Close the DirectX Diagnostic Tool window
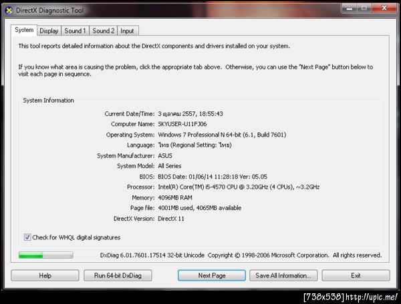Screen dimensions: 401x304 click(384, 9)
